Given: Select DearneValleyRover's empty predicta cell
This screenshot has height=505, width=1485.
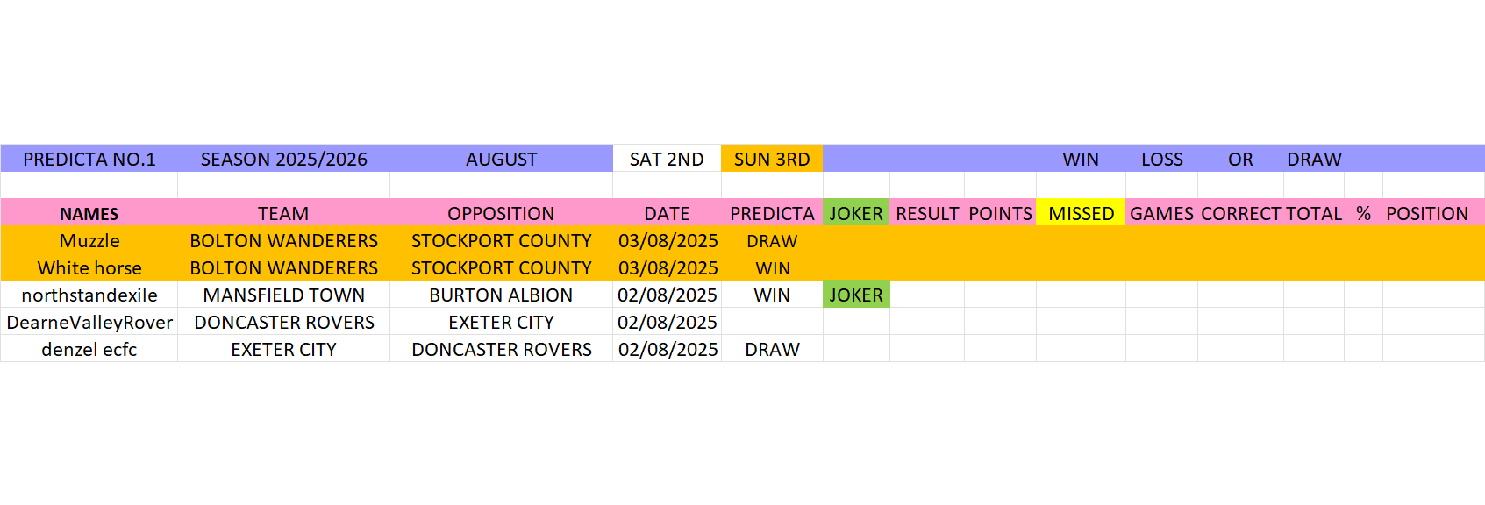Looking at the screenshot, I should pos(772,322).
